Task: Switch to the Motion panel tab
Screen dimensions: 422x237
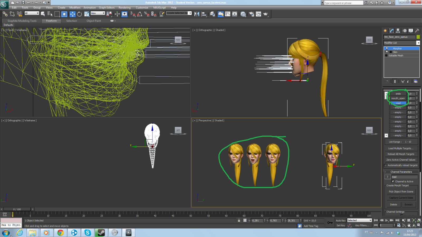Action: tap(405, 31)
